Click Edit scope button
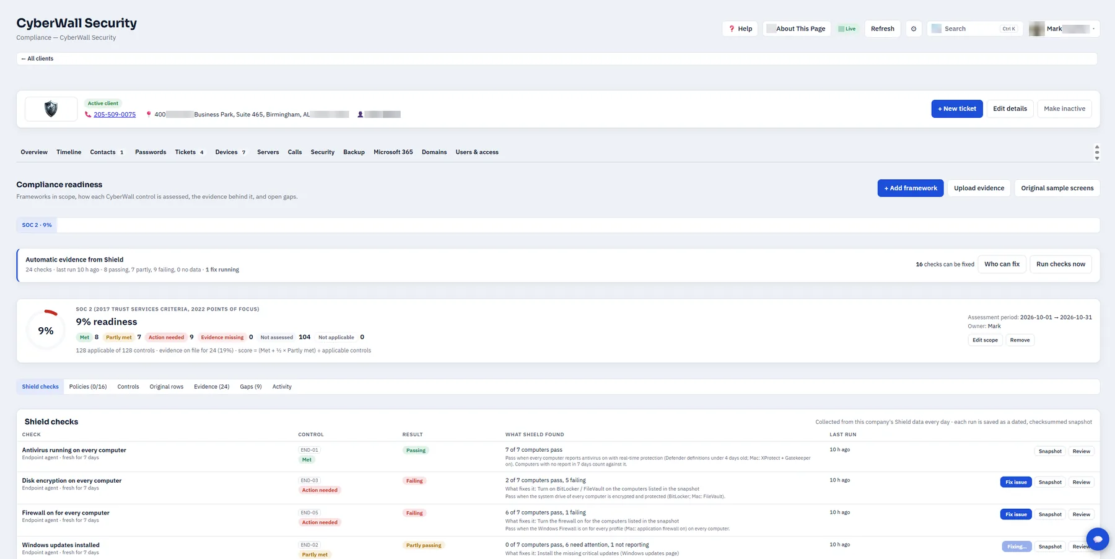 click(x=985, y=340)
